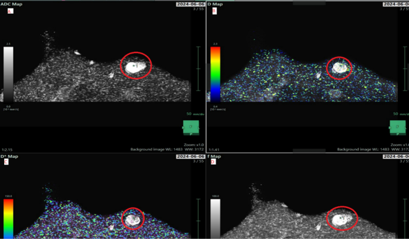This screenshot has height=239, width=409.
Task: Click the red B marker in D Map panel
Action: 214,11
